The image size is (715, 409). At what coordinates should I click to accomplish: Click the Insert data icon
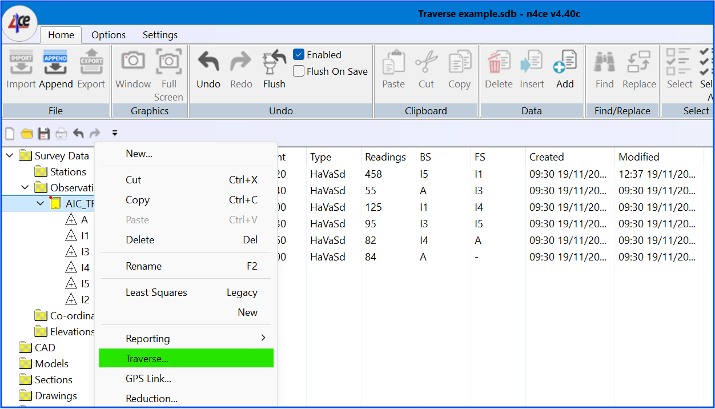point(532,62)
